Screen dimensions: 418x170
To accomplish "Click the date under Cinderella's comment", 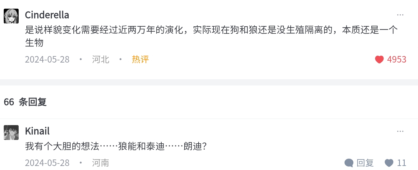I will click(x=47, y=59).
